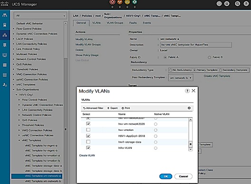The image size is (251, 184).
Task: Click the Create VLAN link
Action: pos(87,156)
